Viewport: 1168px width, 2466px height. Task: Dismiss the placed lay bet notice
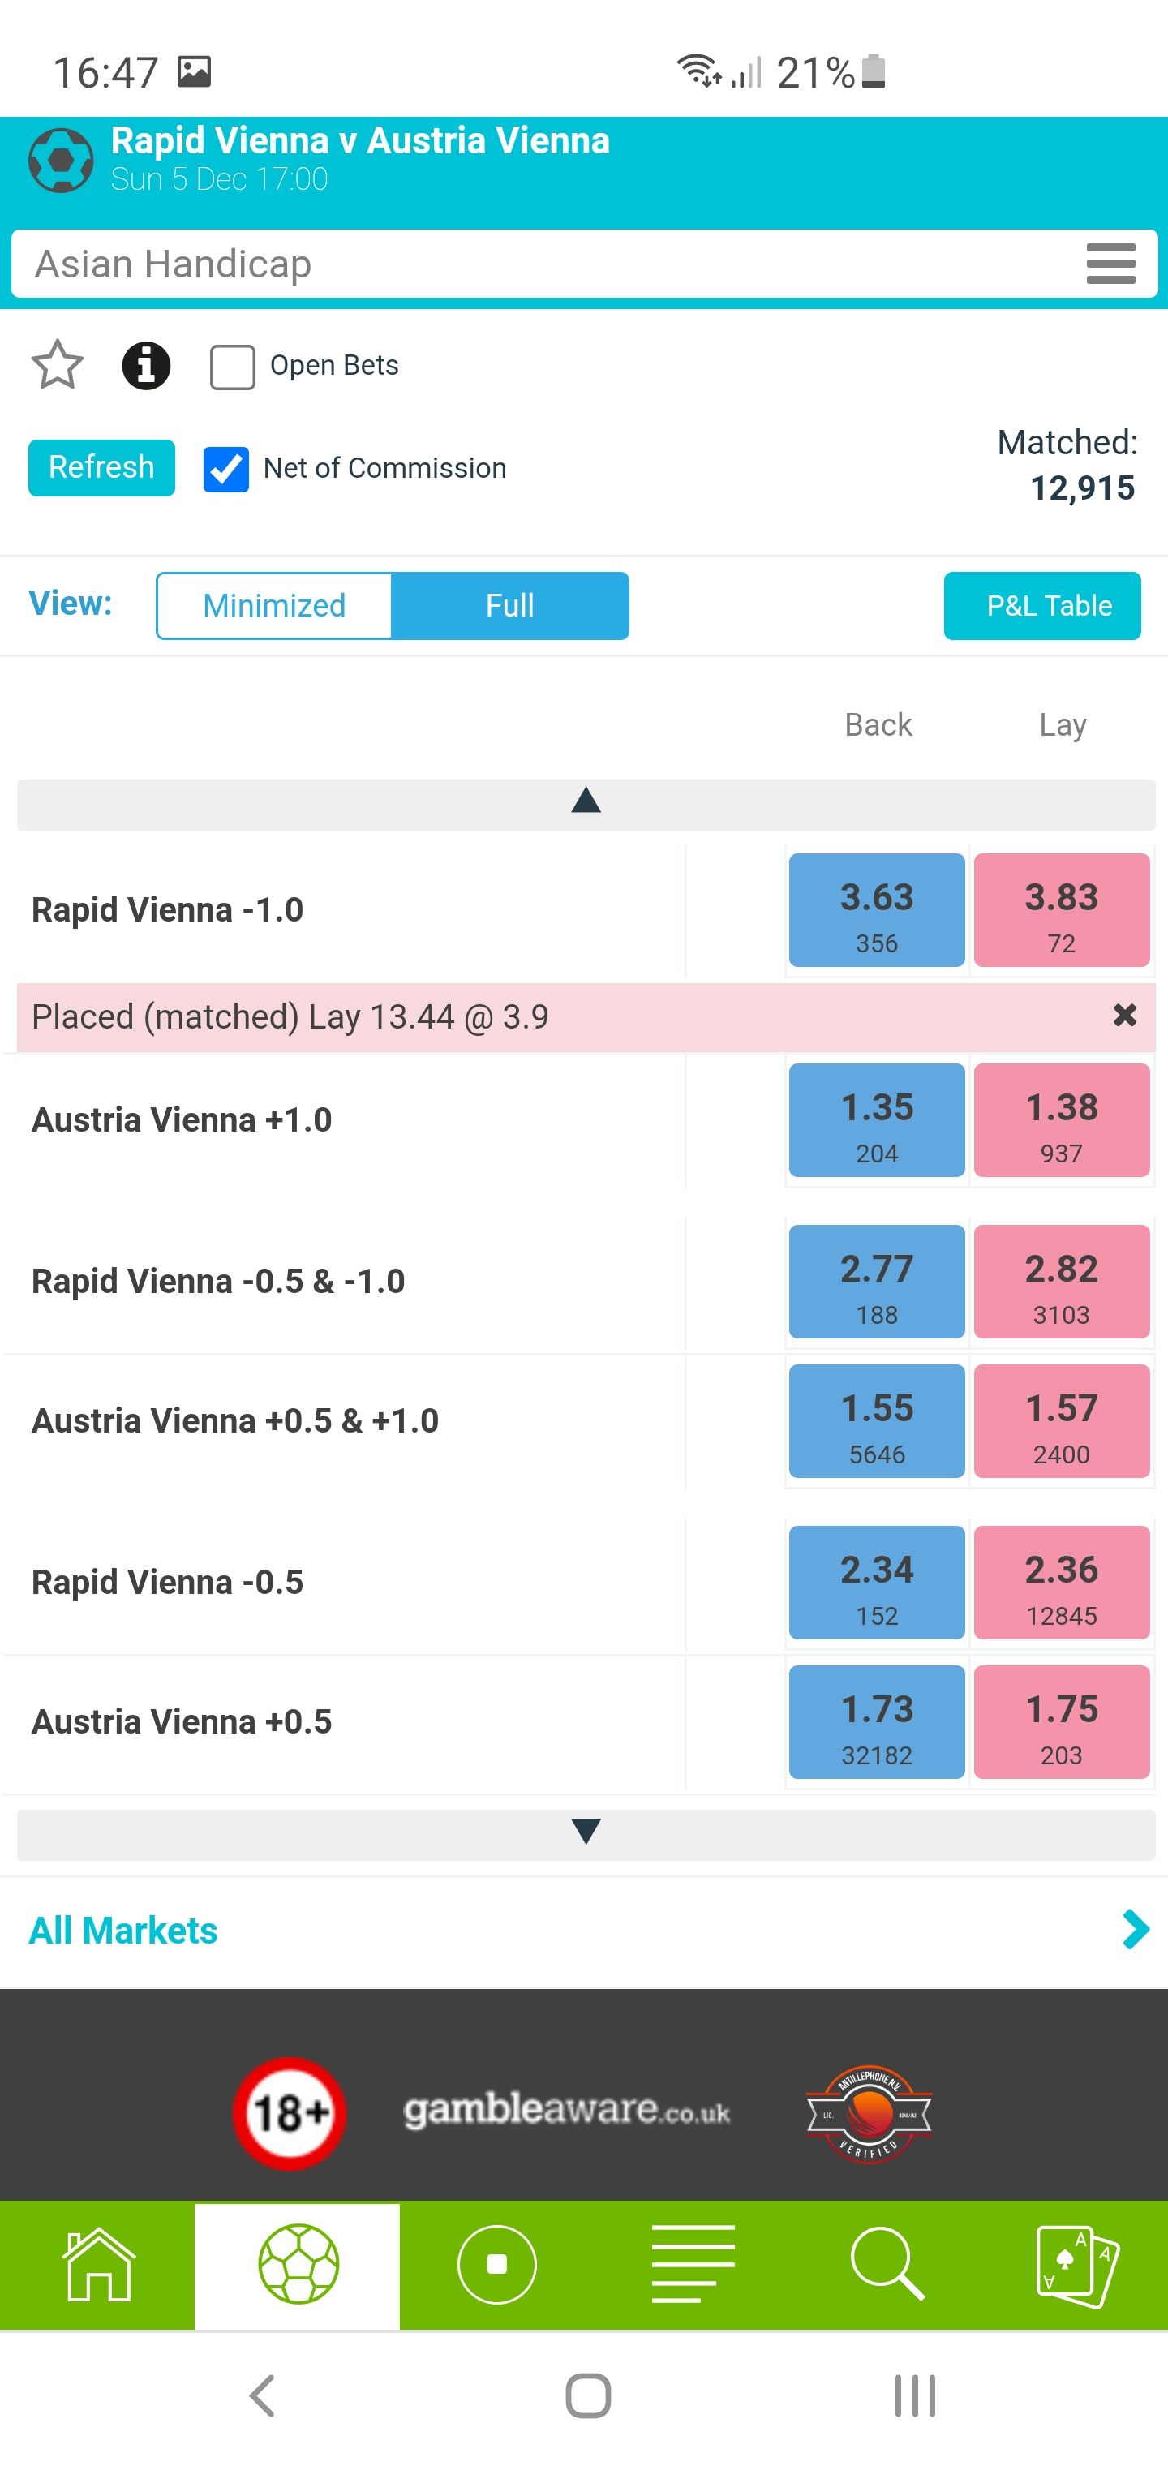tap(1125, 1016)
